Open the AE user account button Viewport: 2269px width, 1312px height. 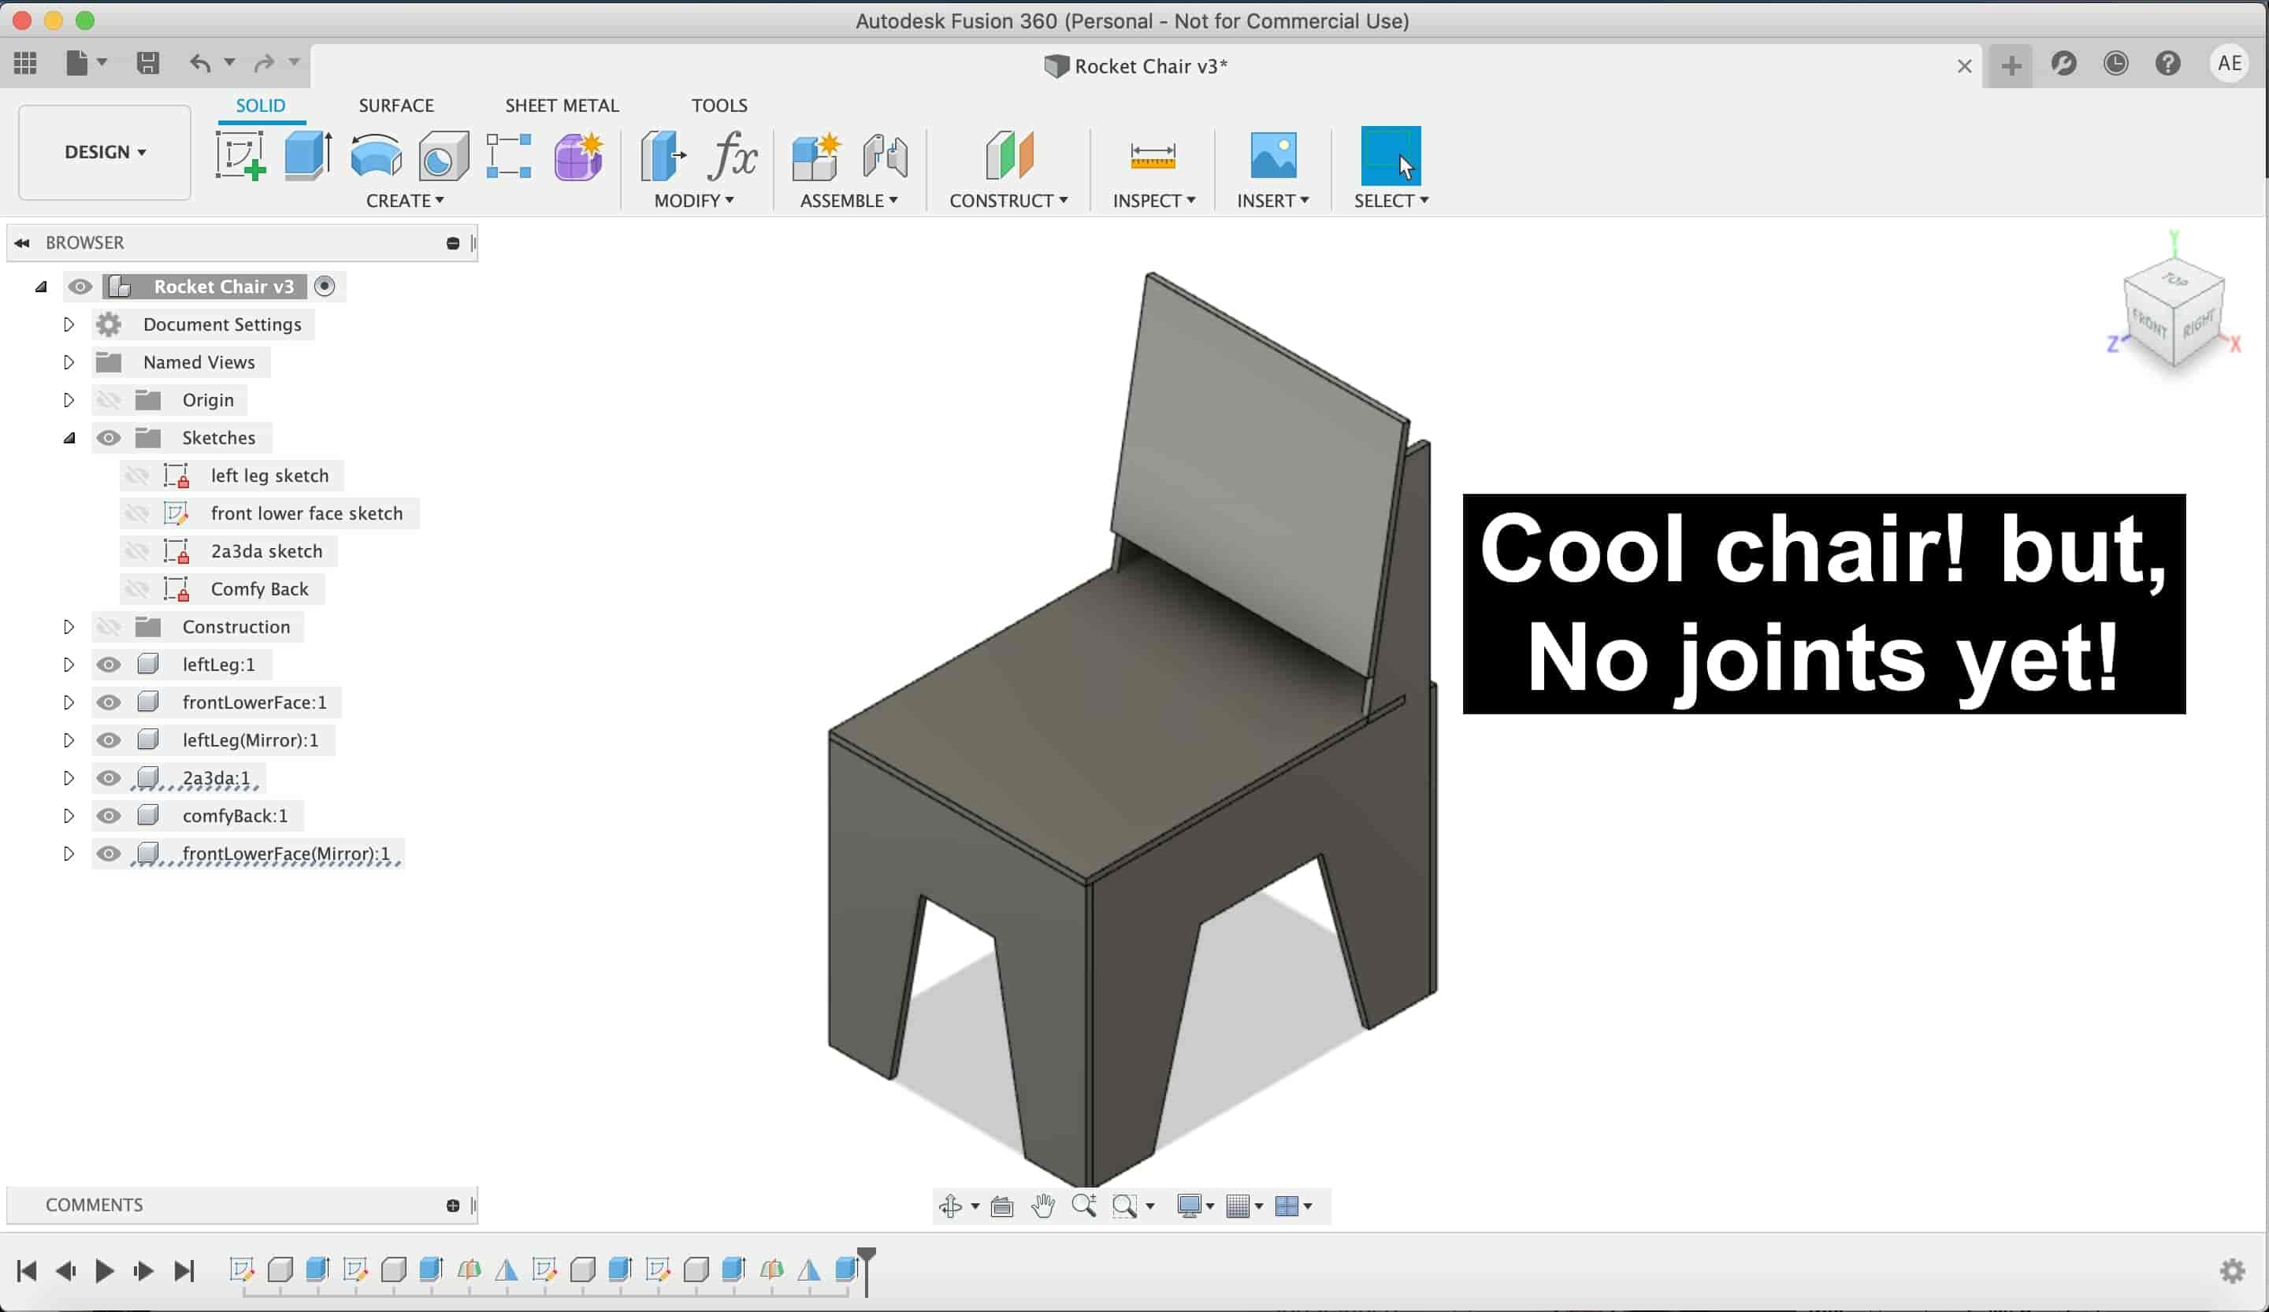click(2230, 63)
